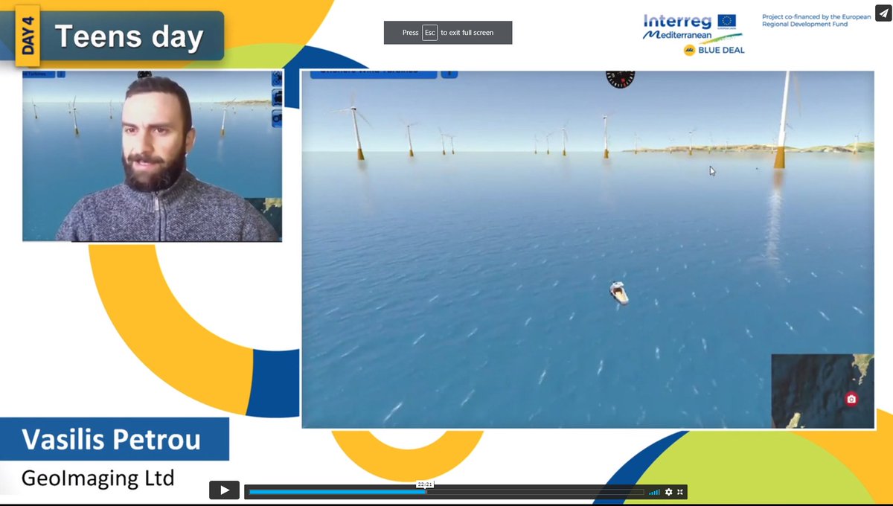The height and width of the screenshot is (506, 893).
Task: Click the DAY 4 yellow label
Action: [28, 36]
